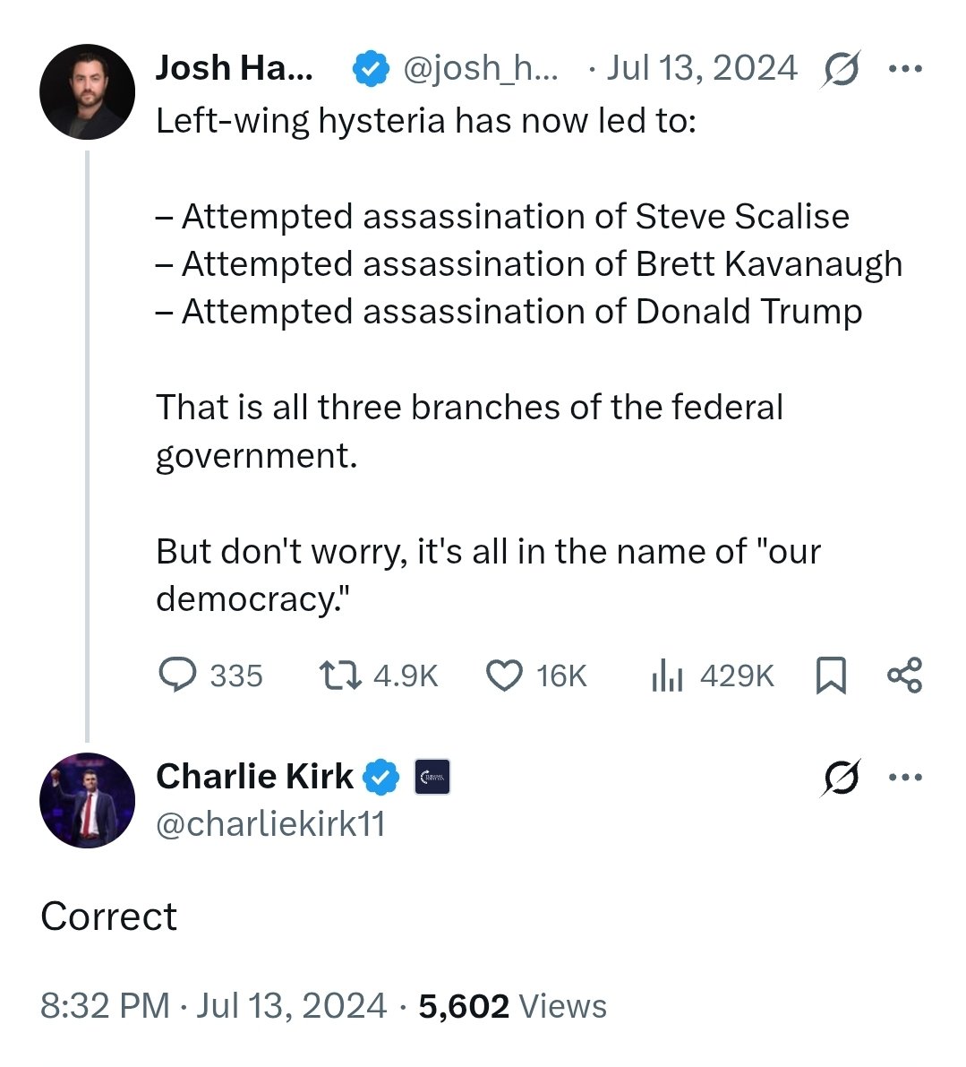Click the Grok icon on Charlie Kirk's reply
Viewport: 966px width, 1067px height.
840,778
